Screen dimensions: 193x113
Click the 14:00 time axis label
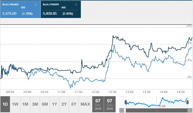tap(164, 92)
